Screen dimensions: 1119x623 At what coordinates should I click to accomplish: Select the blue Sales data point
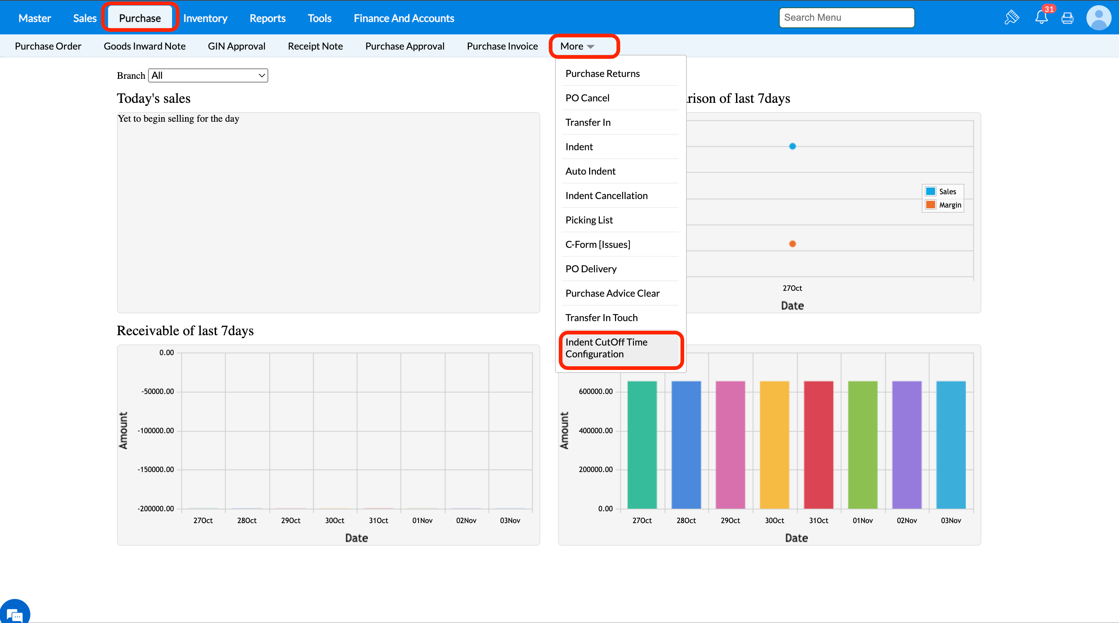792,146
